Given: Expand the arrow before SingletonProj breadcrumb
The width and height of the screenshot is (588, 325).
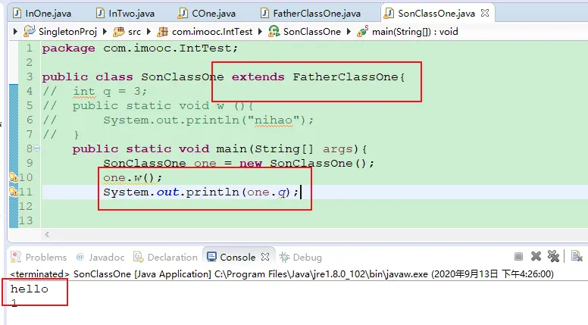Looking at the screenshot, I should coord(15,32).
